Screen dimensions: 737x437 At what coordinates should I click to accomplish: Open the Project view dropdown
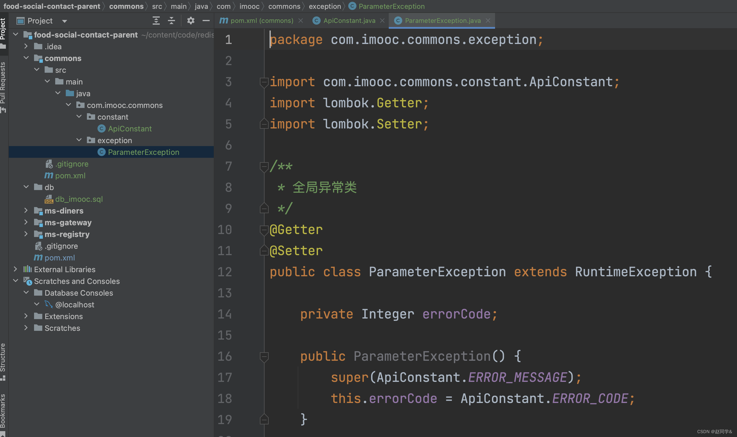click(x=65, y=21)
